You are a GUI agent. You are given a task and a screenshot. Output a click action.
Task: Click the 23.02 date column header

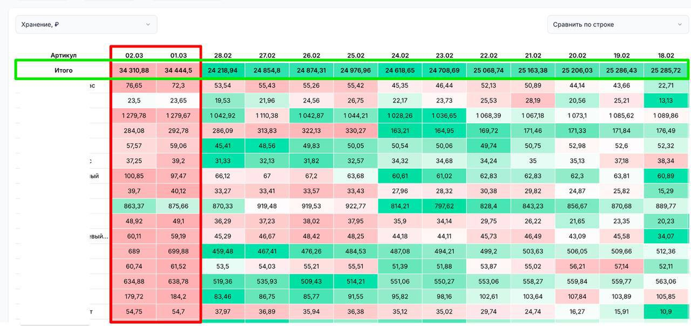[x=445, y=55]
